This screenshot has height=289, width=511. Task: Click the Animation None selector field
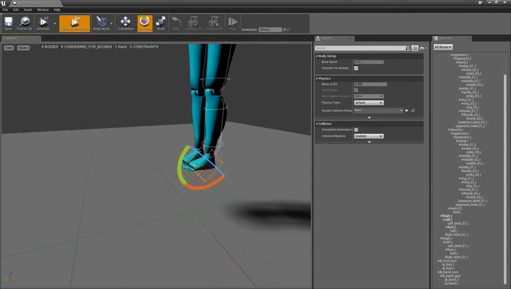click(270, 30)
